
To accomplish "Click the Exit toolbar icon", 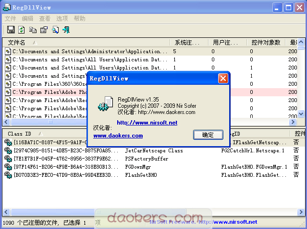I will [x=66, y=30].
